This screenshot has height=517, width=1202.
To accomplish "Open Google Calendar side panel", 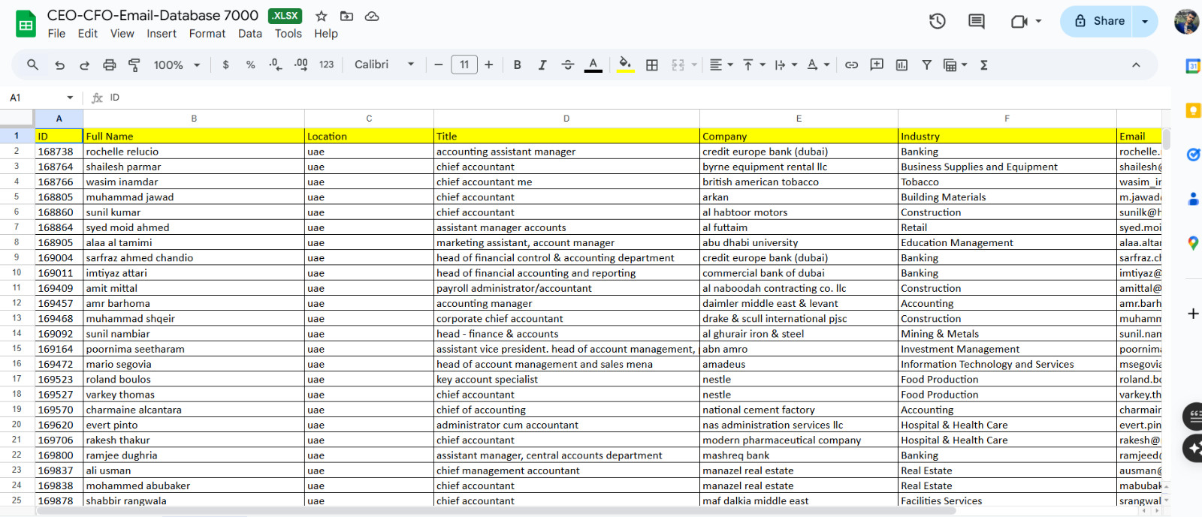I will [1192, 66].
